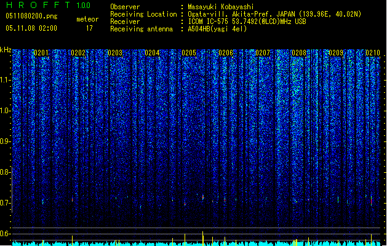Click the 0203 time marker

[x=115, y=53]
